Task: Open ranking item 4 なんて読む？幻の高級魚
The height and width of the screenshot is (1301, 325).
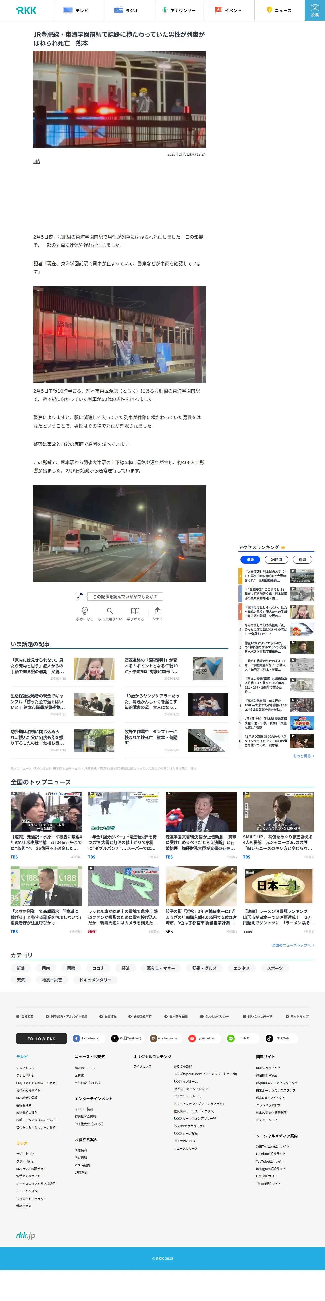Action: (276, 629)
